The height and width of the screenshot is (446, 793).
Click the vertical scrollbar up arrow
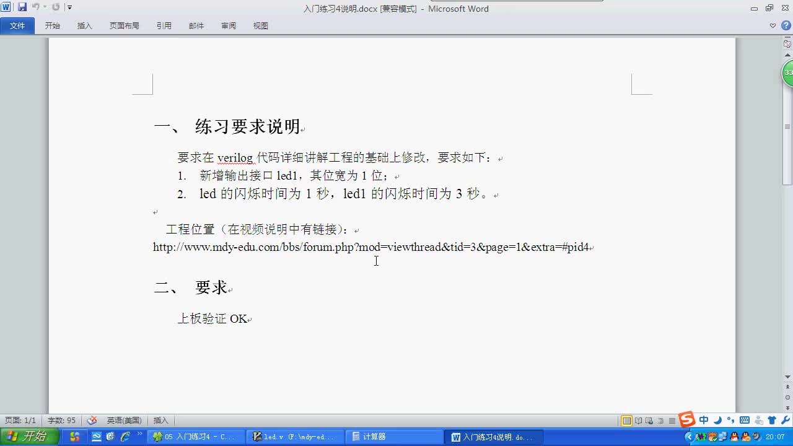point(788,56)
